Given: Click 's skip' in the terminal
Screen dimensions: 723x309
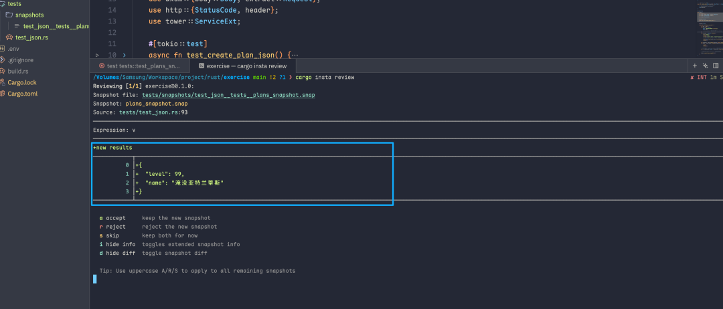Looking at the screenshot, I should point(109,235).
